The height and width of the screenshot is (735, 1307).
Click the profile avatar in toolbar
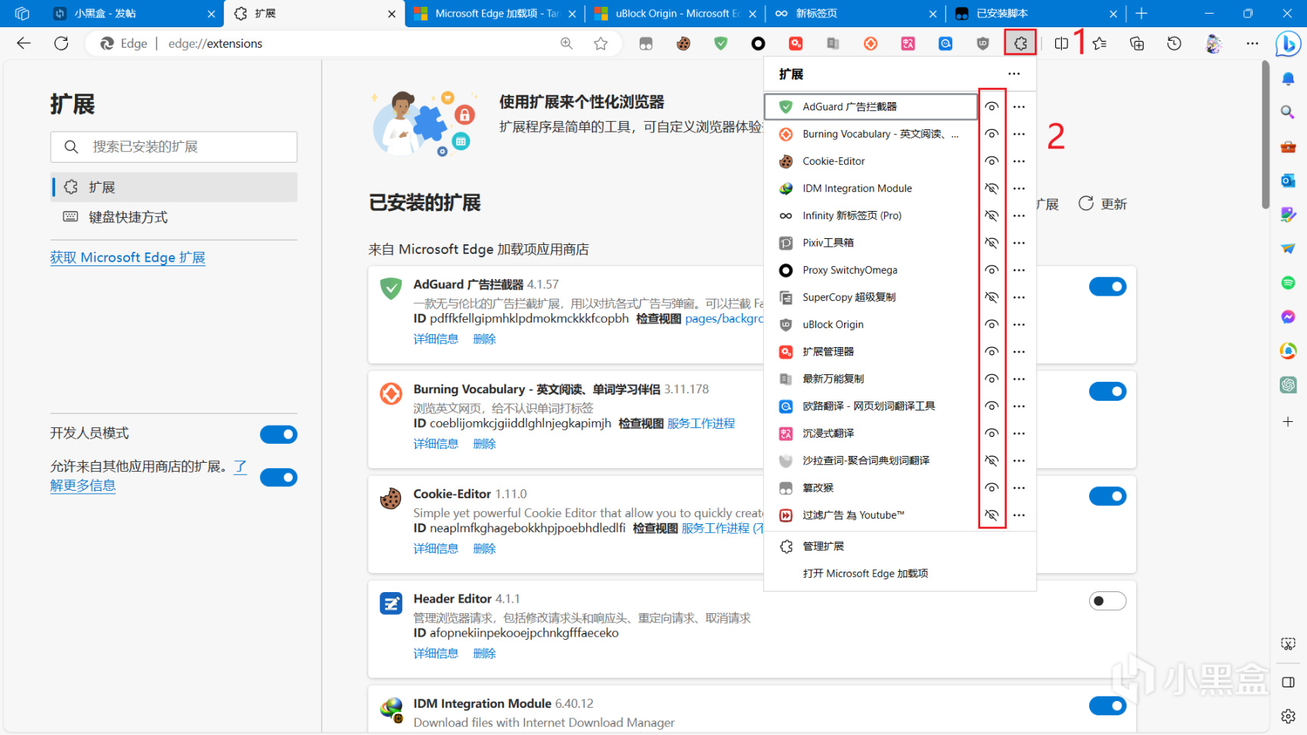[x=1213, y=44]
